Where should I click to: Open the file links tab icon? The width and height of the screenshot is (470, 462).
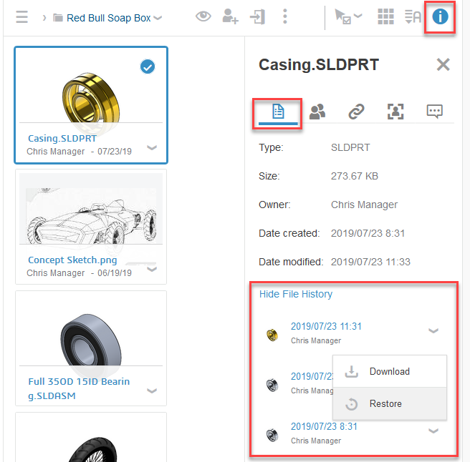(x=356, y=111)
